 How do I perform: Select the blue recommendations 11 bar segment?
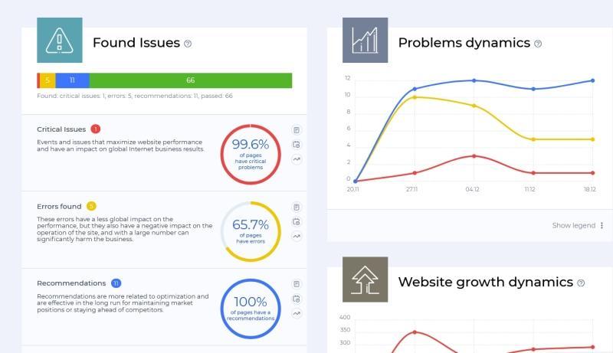coord(72,80)
